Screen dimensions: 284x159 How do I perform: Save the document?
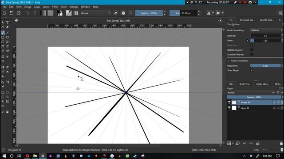point(19,13)
